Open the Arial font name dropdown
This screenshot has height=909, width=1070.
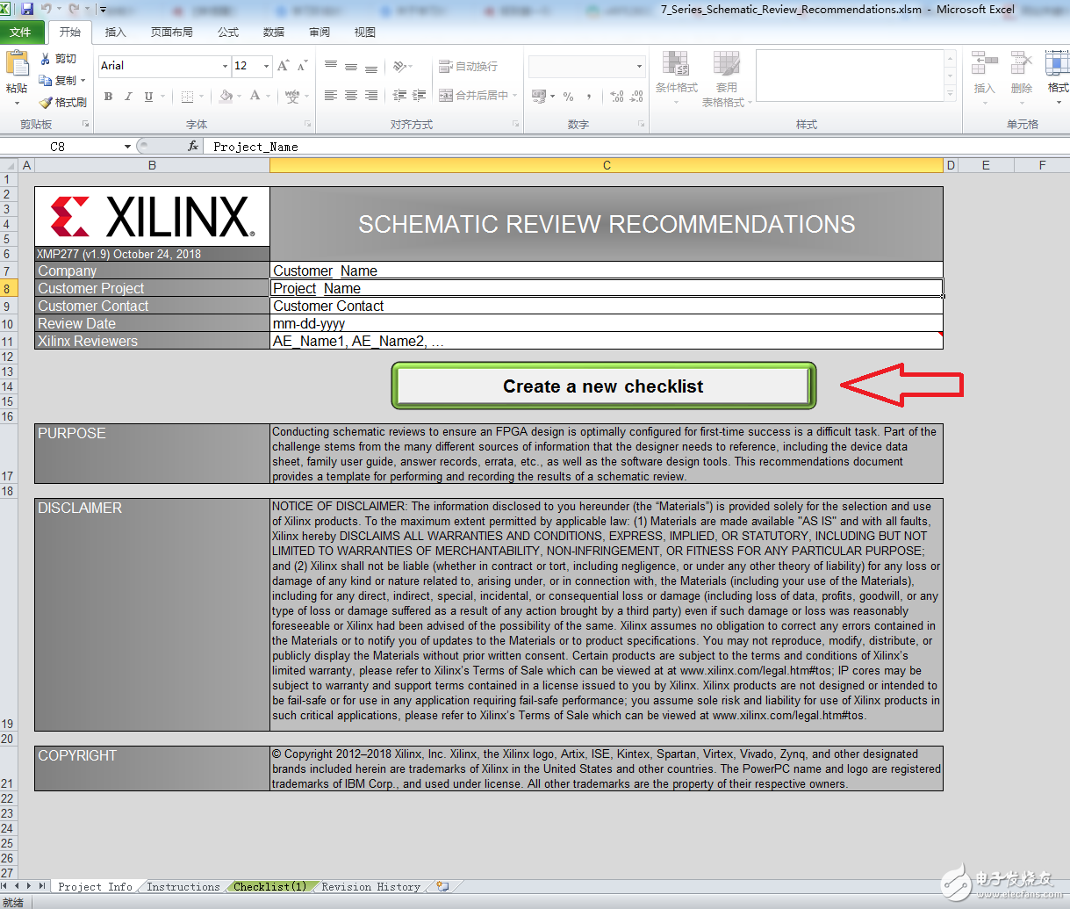[225, 66]
